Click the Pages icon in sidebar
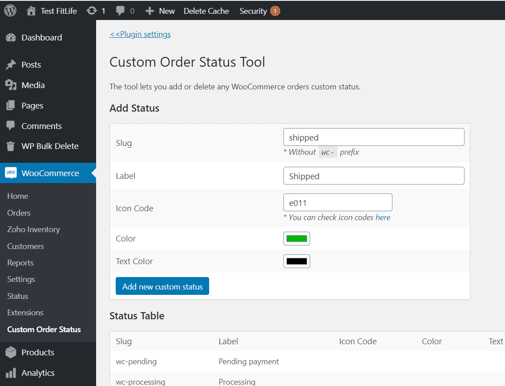The image size is (505, 386). (x=11, y=105)
